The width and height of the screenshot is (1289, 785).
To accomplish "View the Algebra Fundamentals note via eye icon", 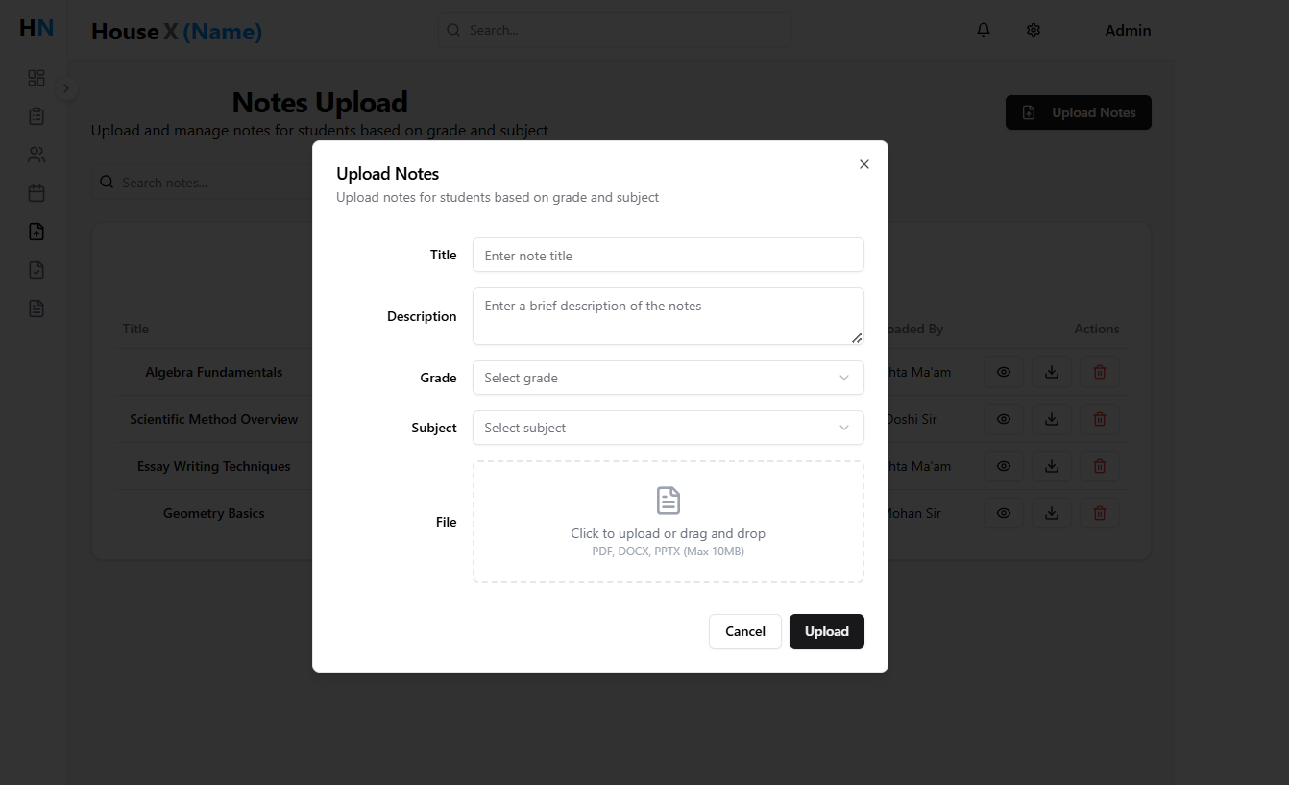I will [x=1004, y=372].
